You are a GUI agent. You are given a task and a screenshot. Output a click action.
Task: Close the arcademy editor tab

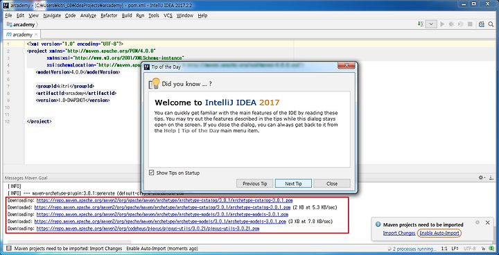36,35
